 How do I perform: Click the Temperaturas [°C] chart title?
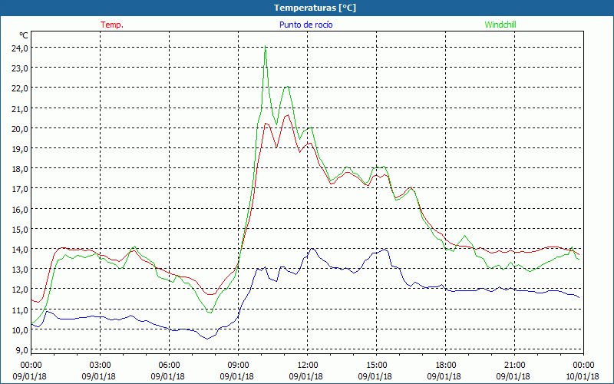(x=315, y=8)
